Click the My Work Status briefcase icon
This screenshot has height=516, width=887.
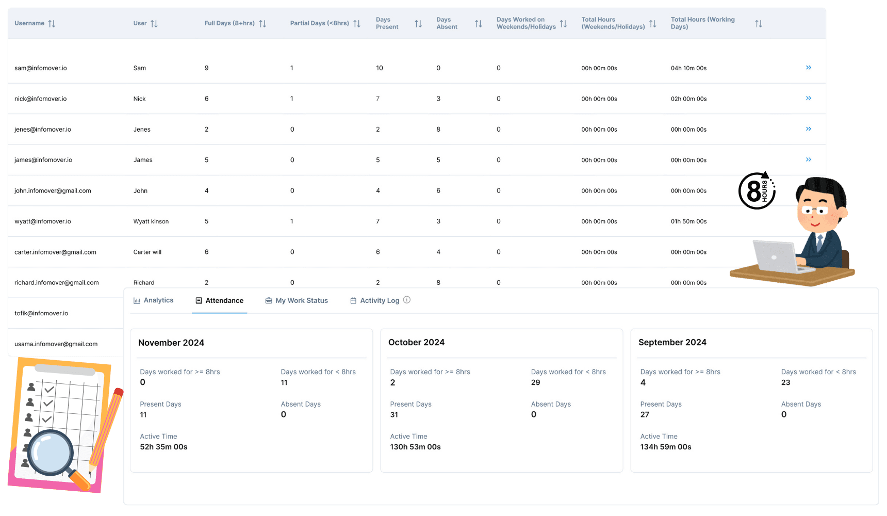pos(269,300)
